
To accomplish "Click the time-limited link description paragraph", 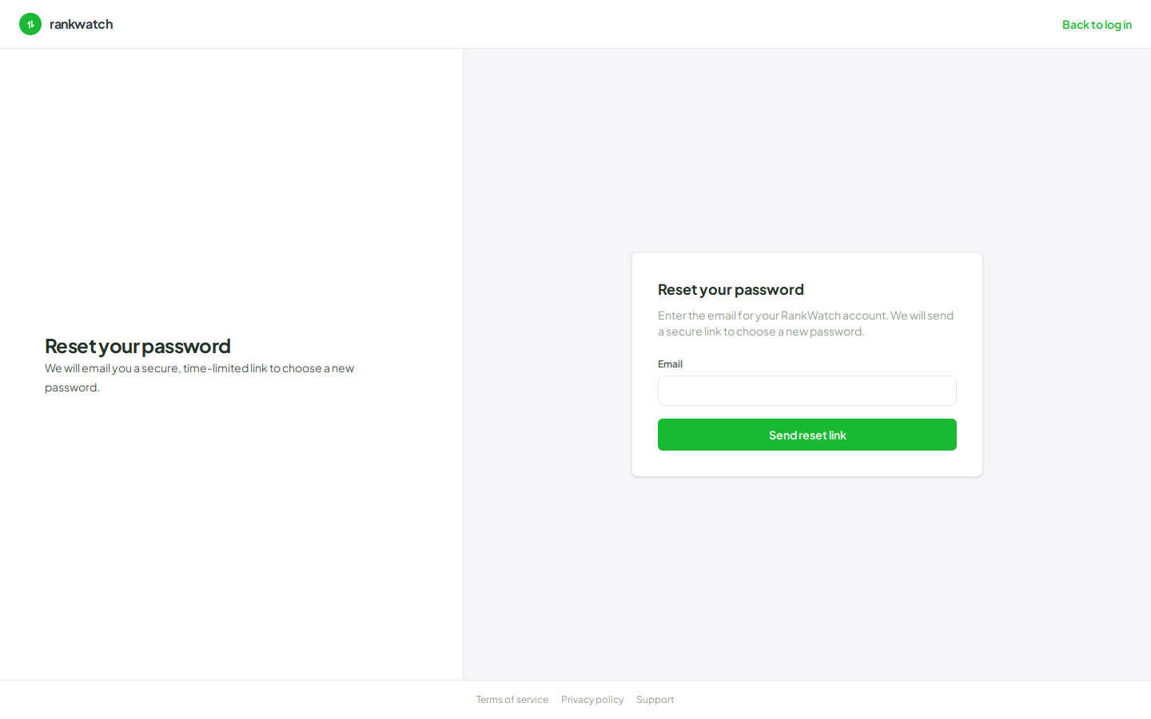I will [x=199, y=378].
